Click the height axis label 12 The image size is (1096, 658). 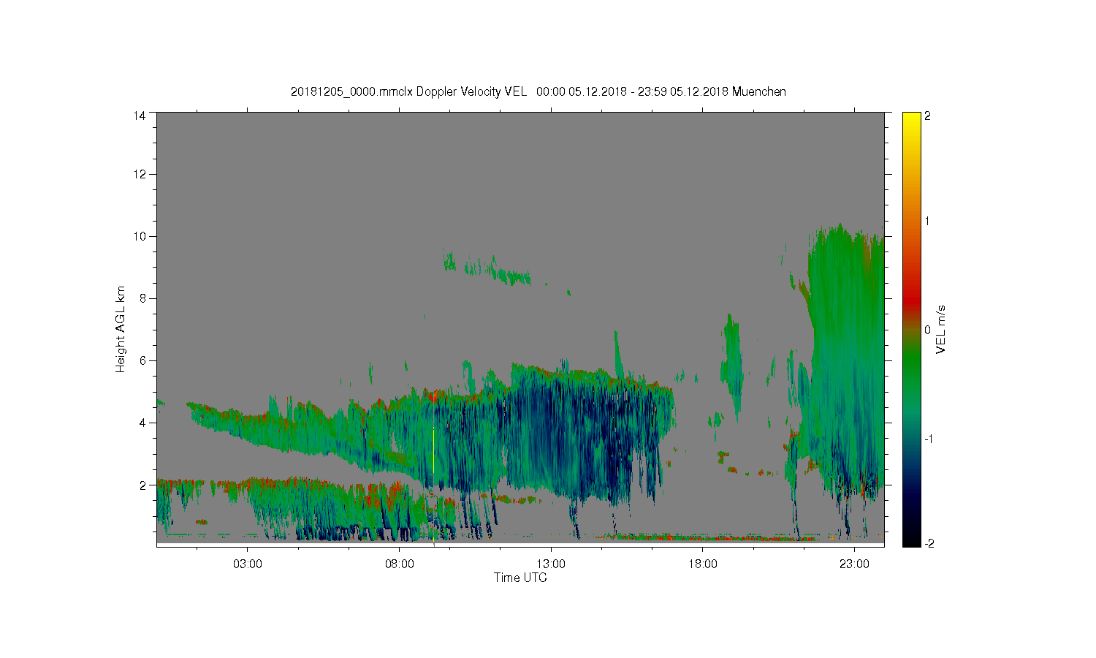[x=139, y=174]
